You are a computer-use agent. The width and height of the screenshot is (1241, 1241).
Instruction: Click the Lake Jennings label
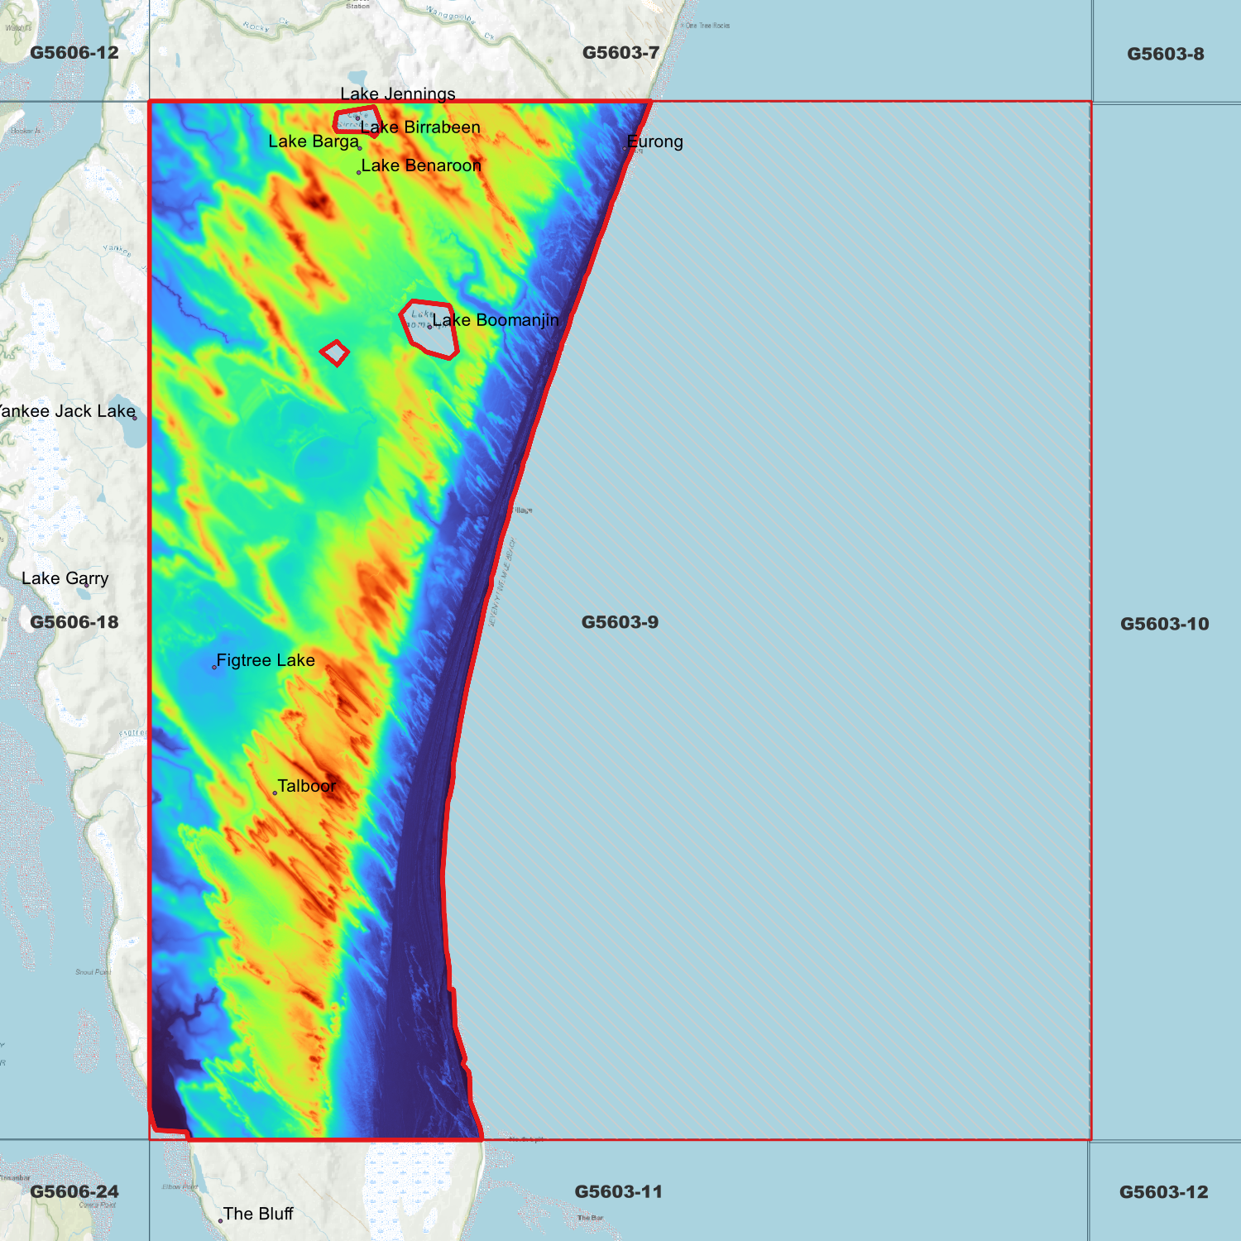398,94
